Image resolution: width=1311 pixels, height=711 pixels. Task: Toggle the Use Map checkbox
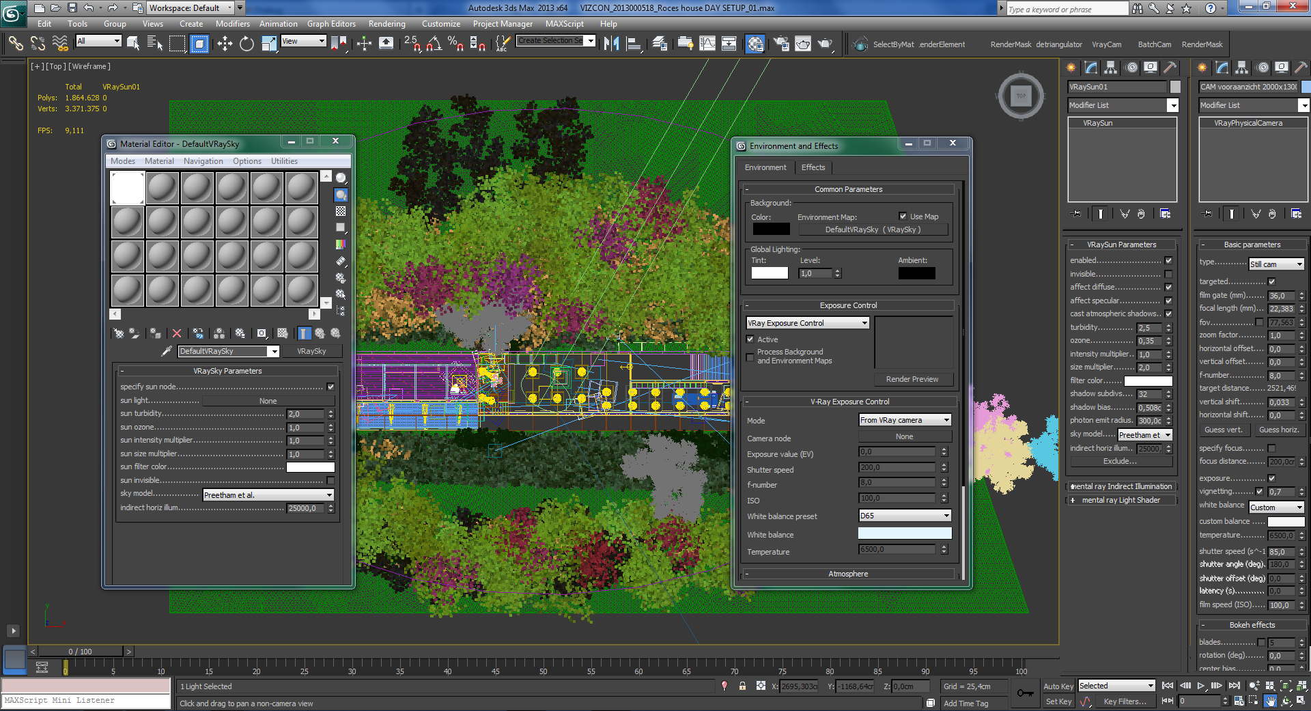(x=903, y=217)
